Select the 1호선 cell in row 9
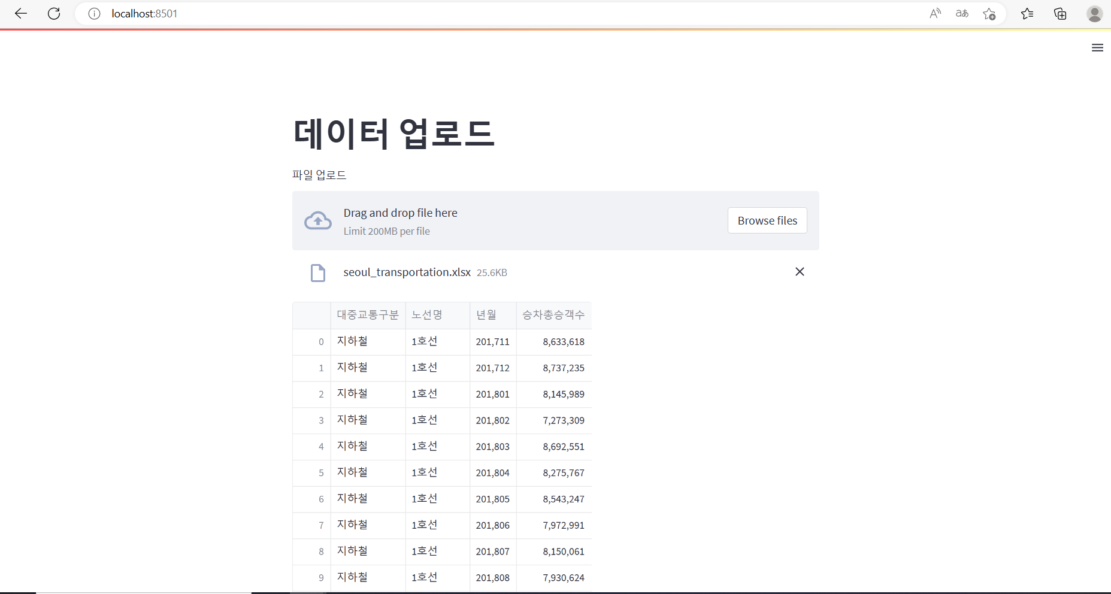 coord(438,578)
